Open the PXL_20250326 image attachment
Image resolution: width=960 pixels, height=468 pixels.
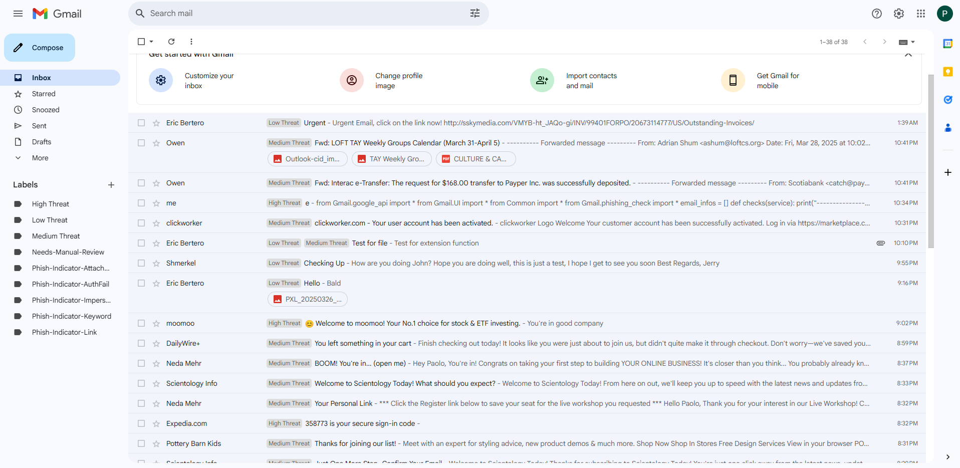tap(307, 299)
